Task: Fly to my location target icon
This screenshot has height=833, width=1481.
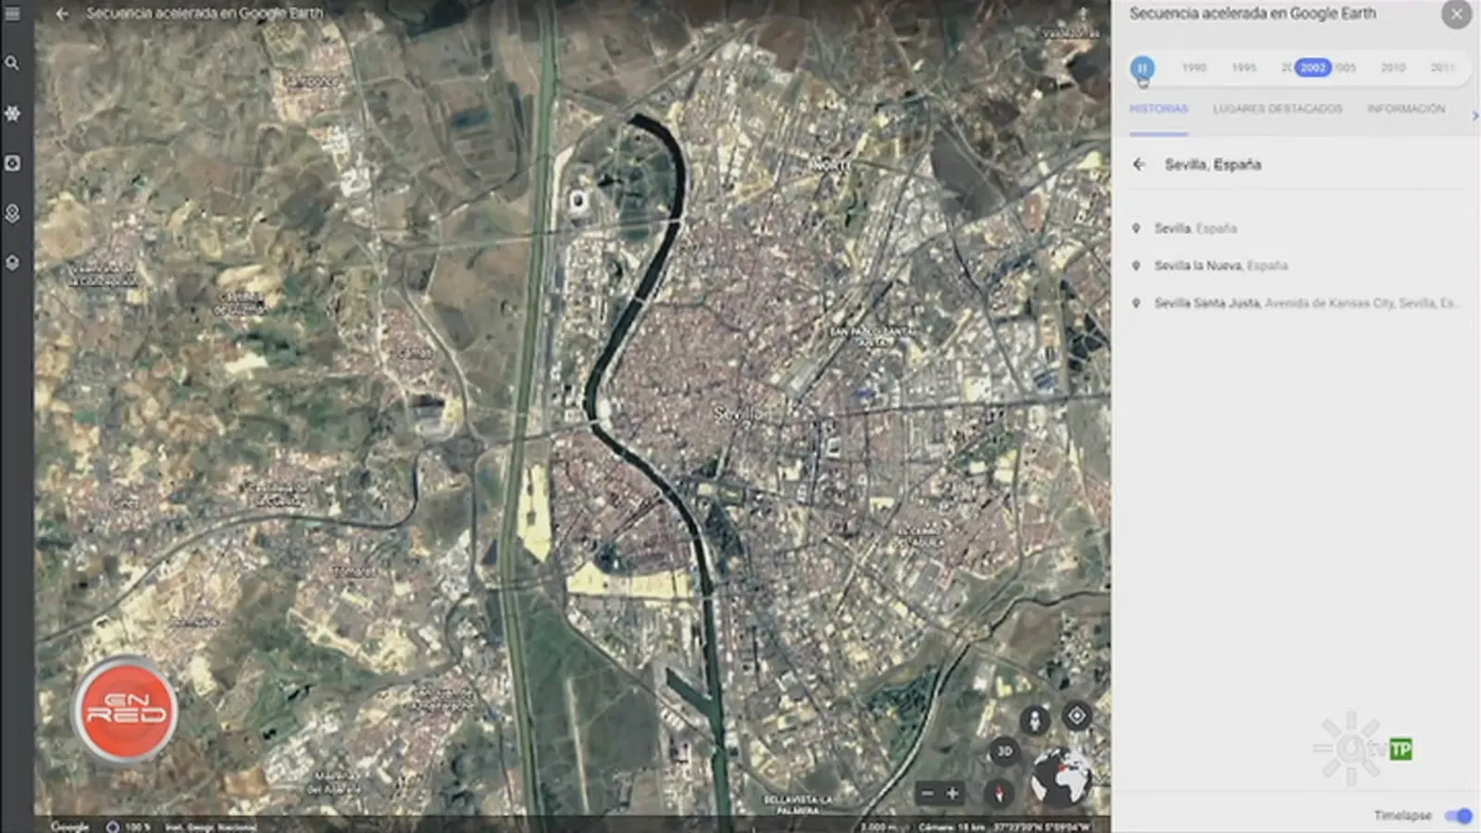Action: [1077, 715]
